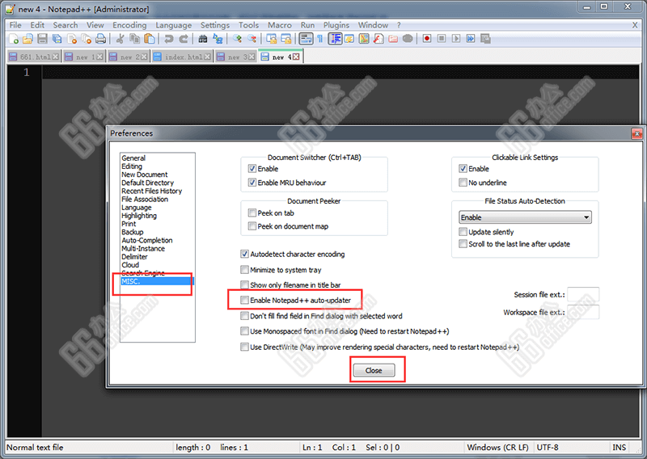Enable Notepad++ auto-updater checkbox
Image resolution: width=647 pixels, height=459 pixels.
click(244, 301)
